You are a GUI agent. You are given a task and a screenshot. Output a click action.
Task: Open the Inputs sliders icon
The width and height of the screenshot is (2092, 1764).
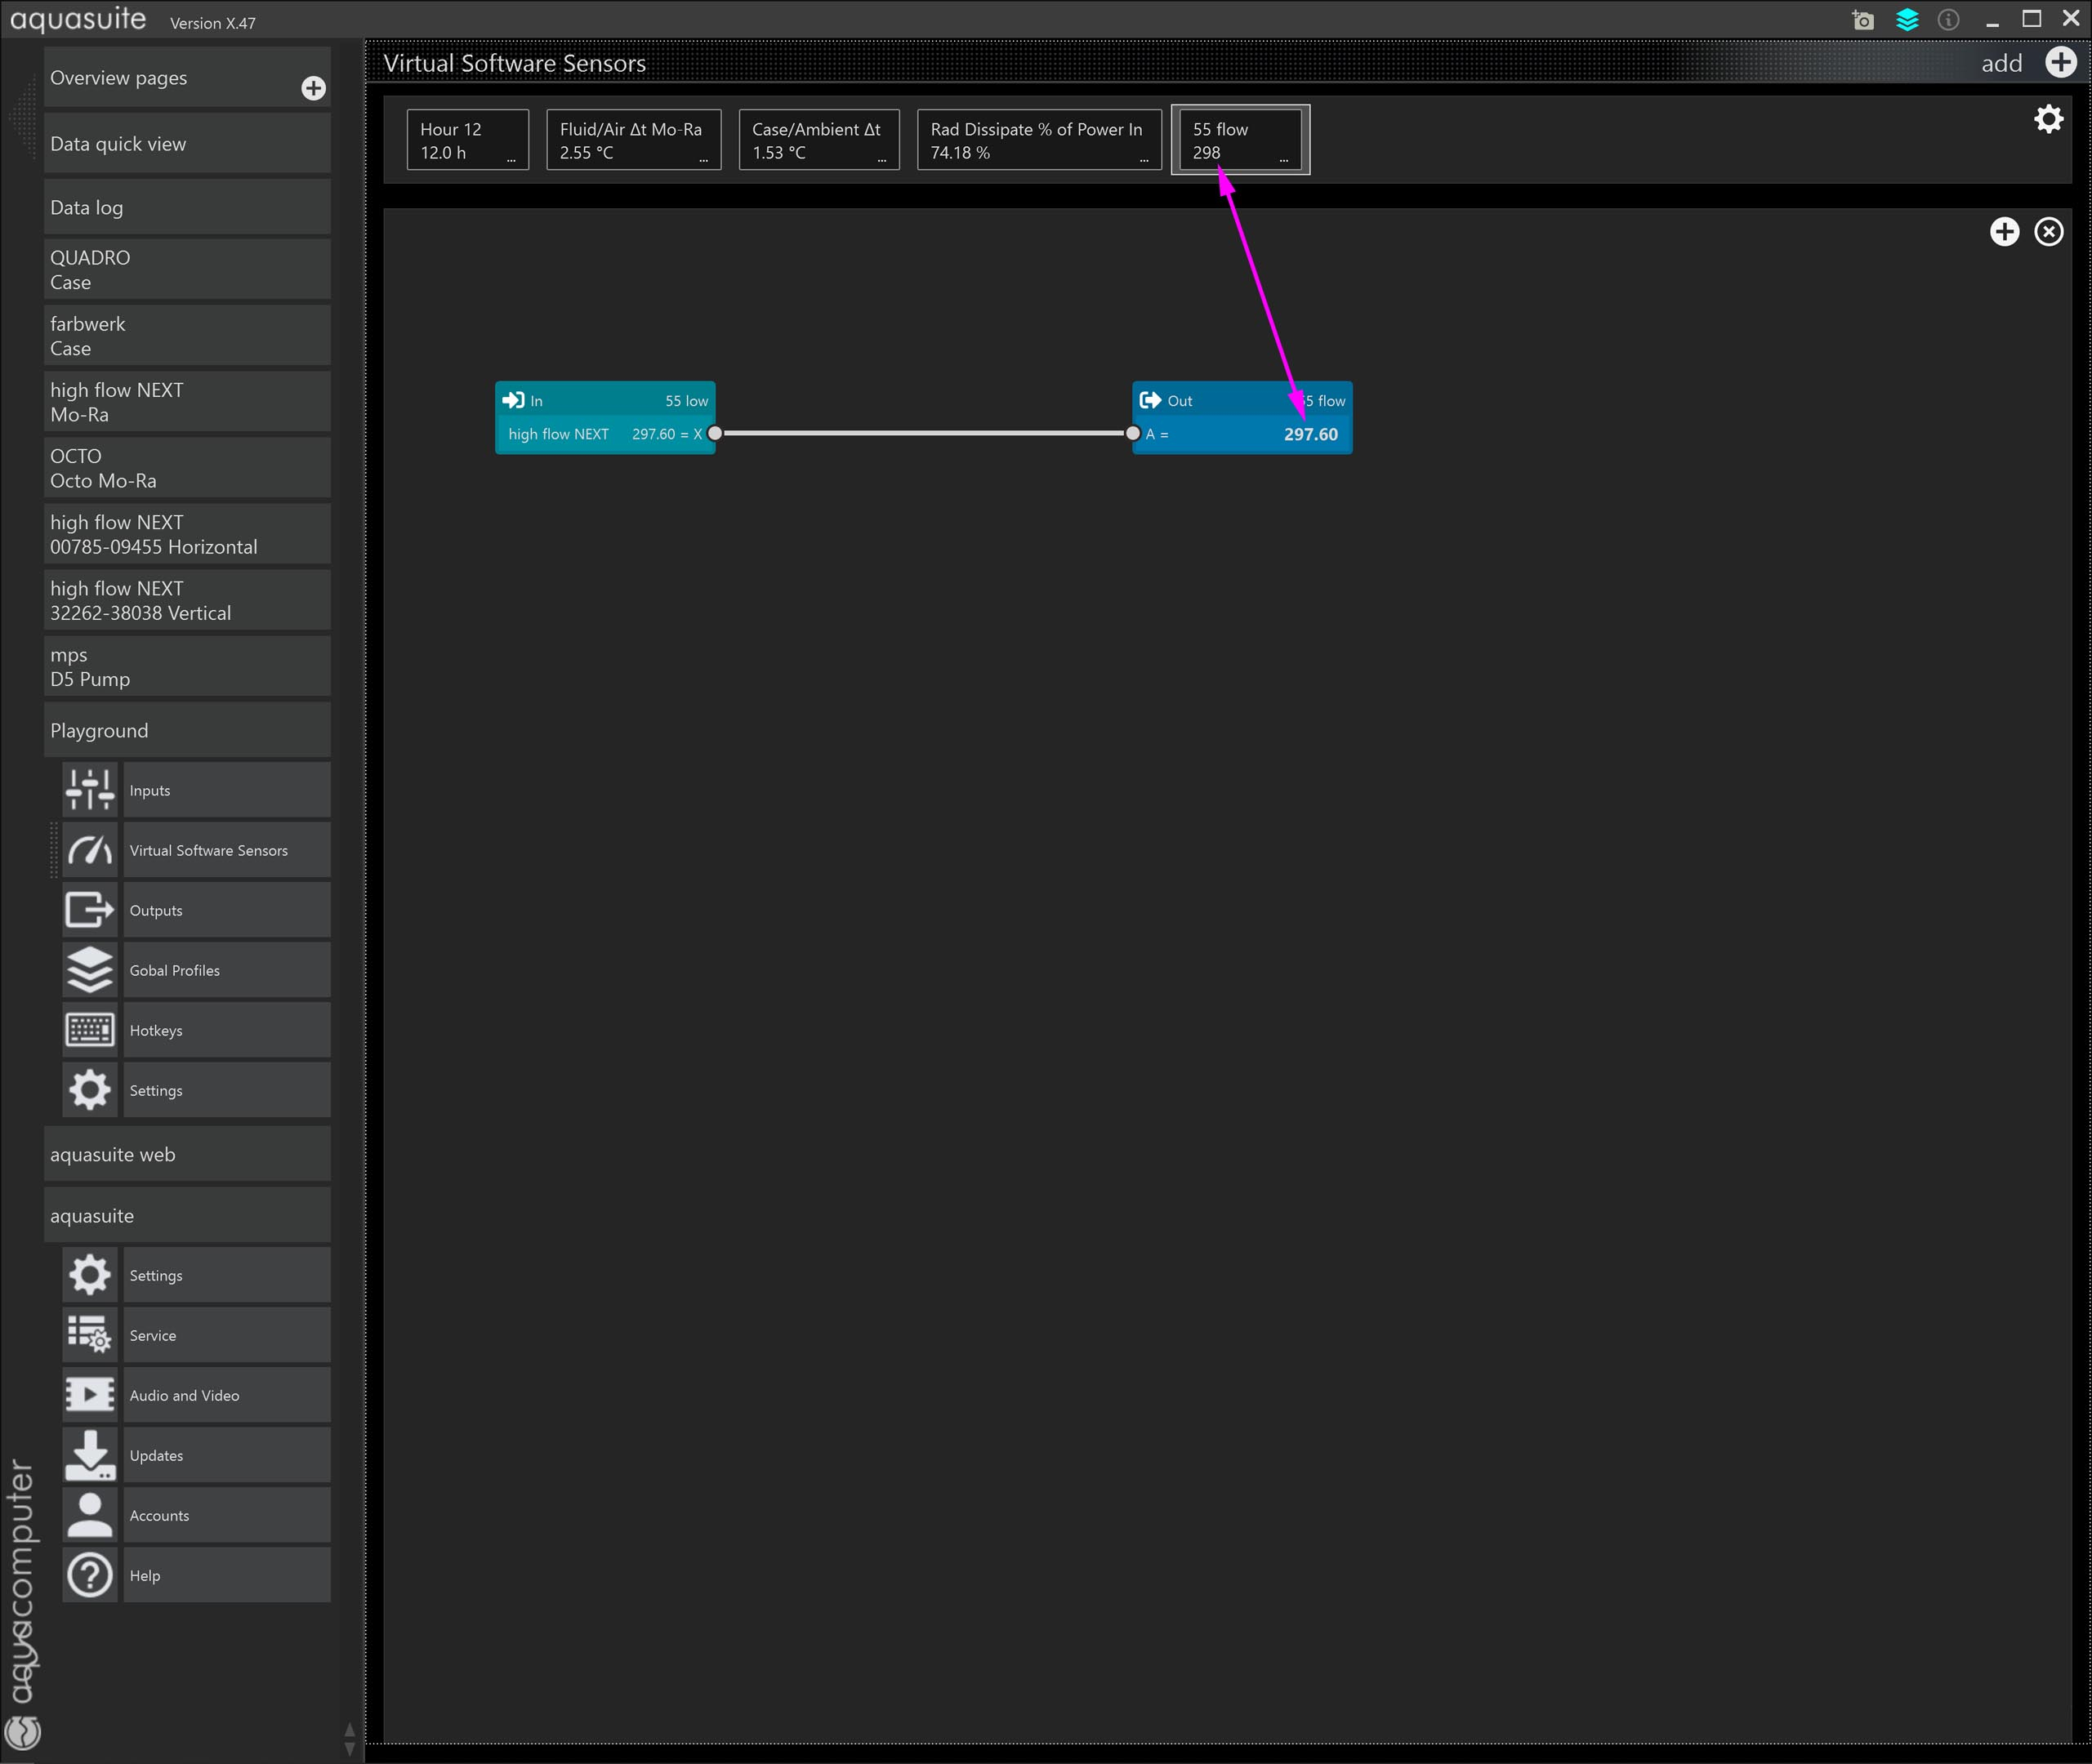click(x=90, y=790)
